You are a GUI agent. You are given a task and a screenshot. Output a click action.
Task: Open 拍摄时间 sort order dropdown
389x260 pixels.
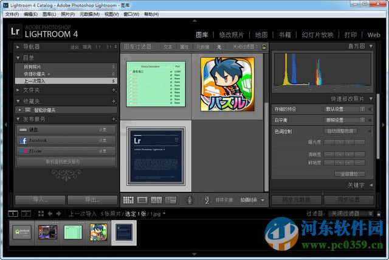[x=252, y=200]
